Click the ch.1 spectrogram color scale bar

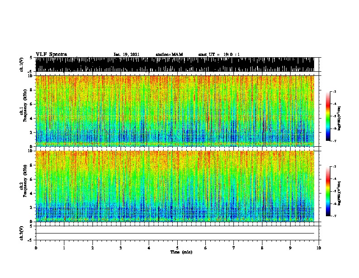click(328, 116)
